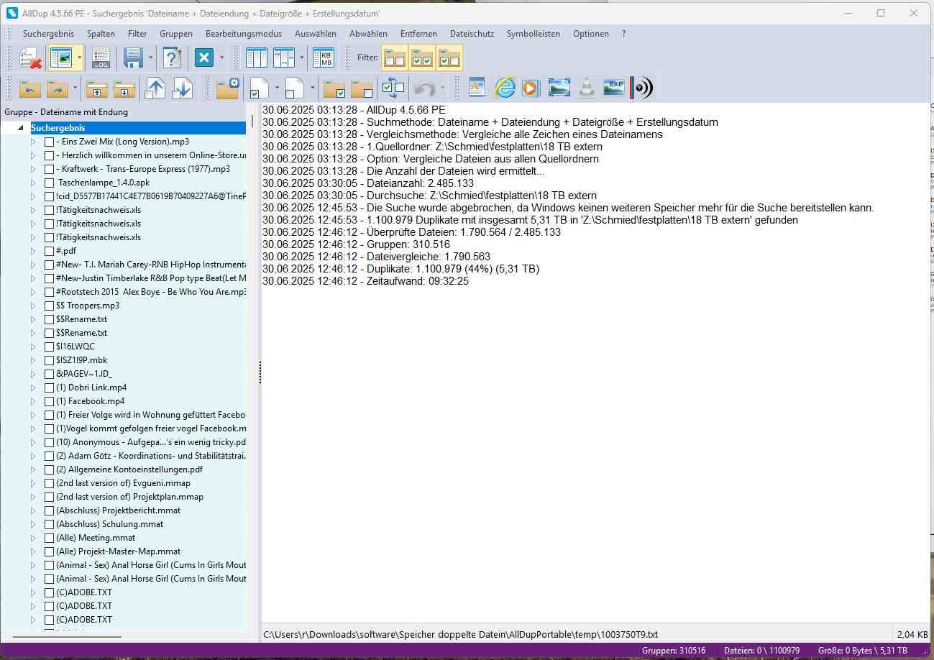
Task: Click the horizontal scrollbar under the file tree
Action: [x=67, y=636]
